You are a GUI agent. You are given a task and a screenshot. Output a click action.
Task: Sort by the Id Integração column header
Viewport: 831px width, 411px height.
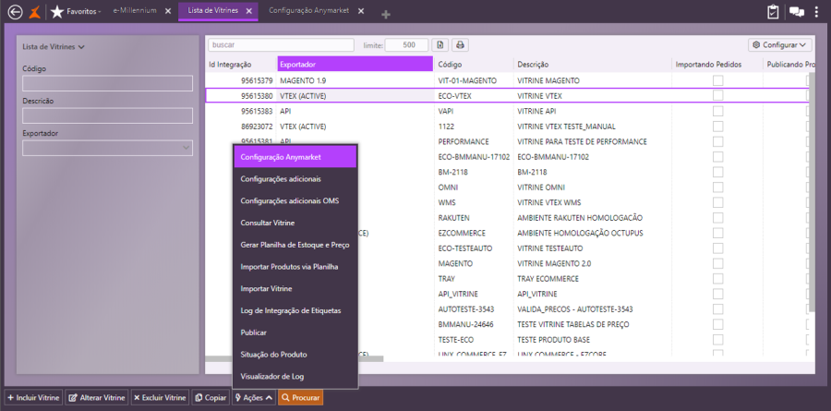point(241,64)
